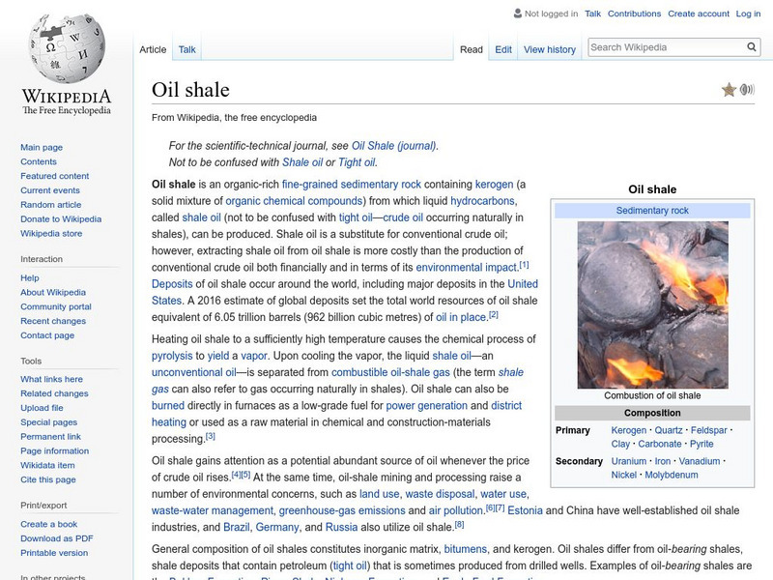Screen dimensions: 773x580
Task: Open Featured content link
Action: click(x=55, y=176)
